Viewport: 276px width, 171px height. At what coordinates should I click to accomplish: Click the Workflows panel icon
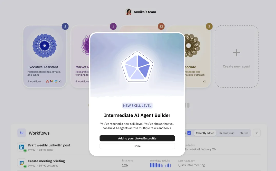[22, 133]
